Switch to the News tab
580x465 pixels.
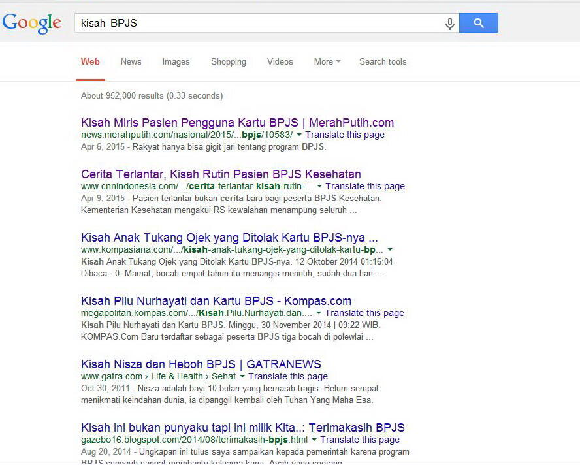pos(131,62)
